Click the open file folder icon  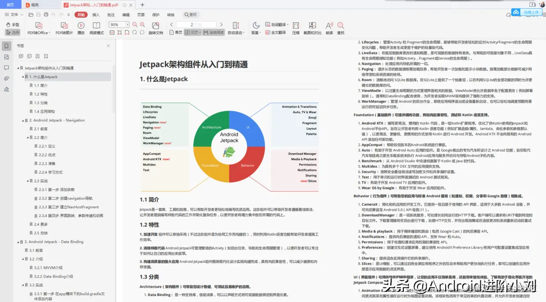(x=31, y=15)
